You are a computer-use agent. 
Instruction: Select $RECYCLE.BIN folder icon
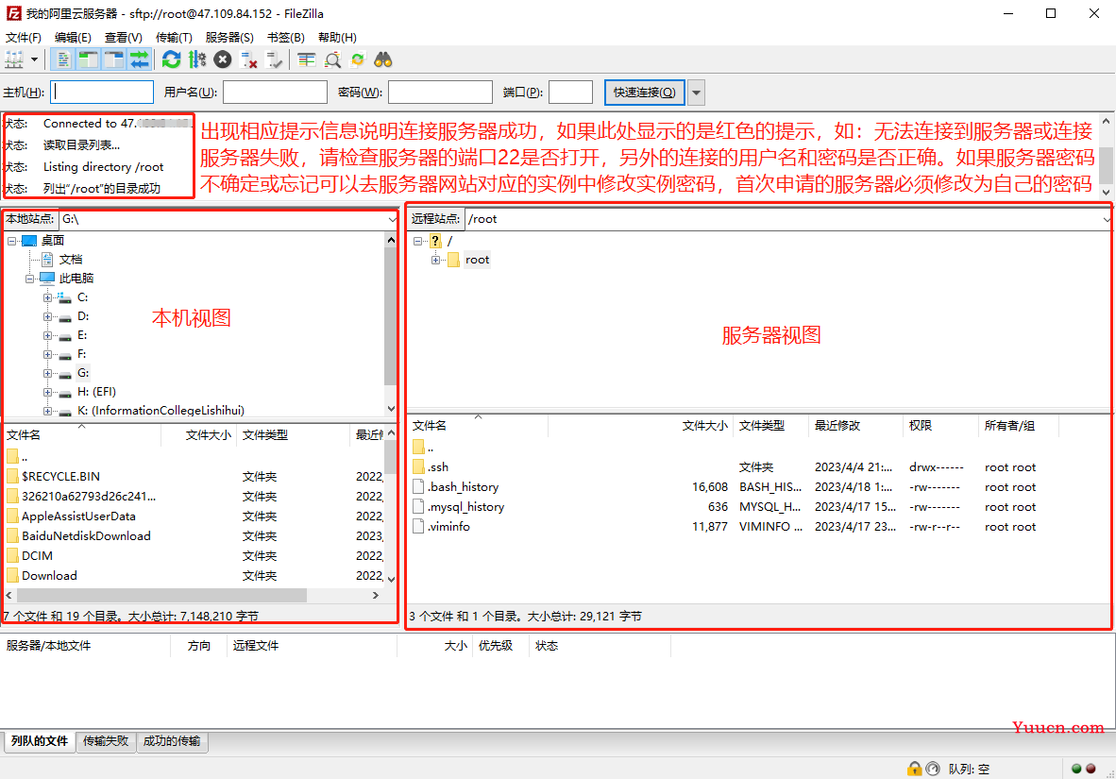[13, 477]
